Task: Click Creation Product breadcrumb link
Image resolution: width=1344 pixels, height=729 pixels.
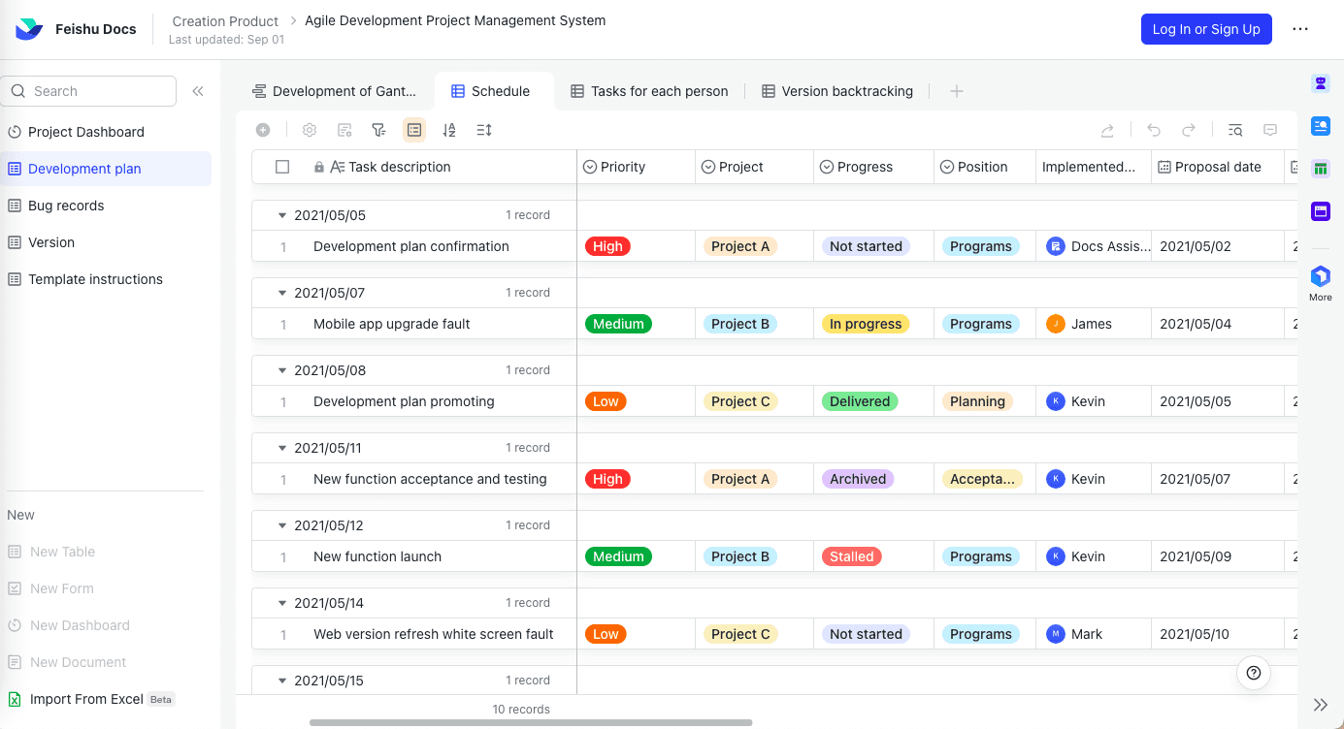Action: 225,20
